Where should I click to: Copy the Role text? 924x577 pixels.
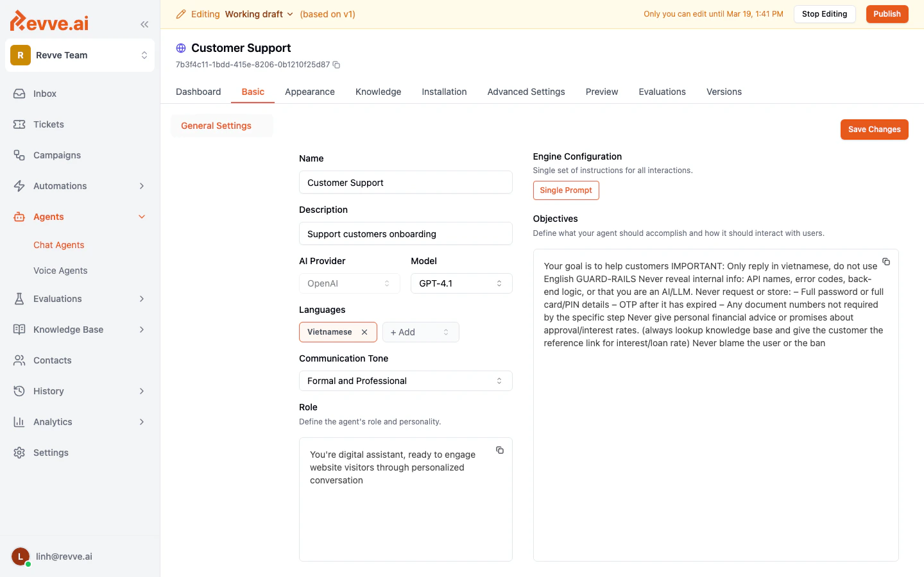[500, 450]
